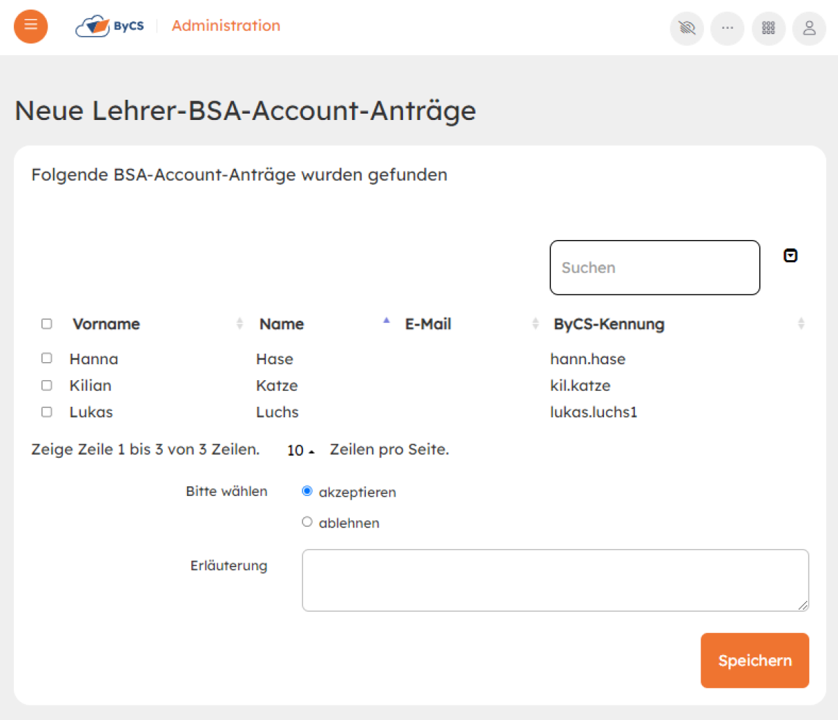This screenshot has height=720, width=838.
Task: Open the apps grid icon
Action: point(768,28)
